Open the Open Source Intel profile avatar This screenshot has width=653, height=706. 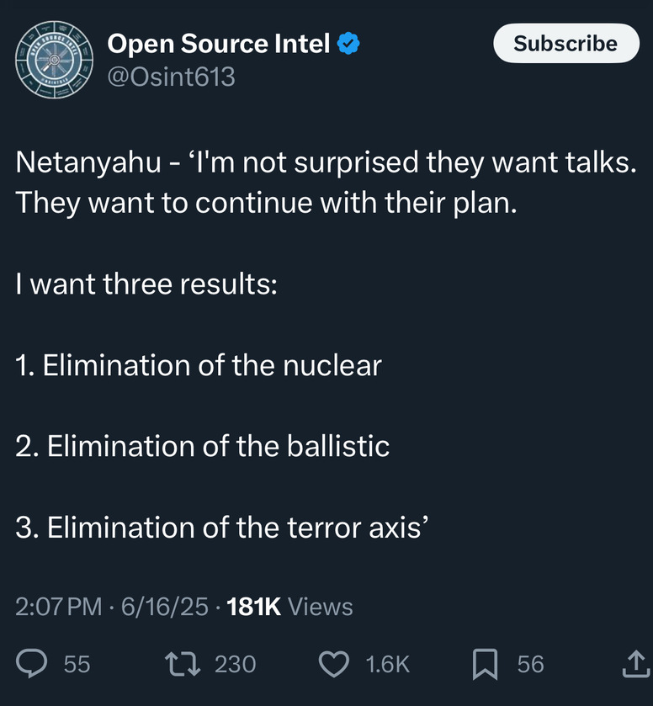(54, 60)
